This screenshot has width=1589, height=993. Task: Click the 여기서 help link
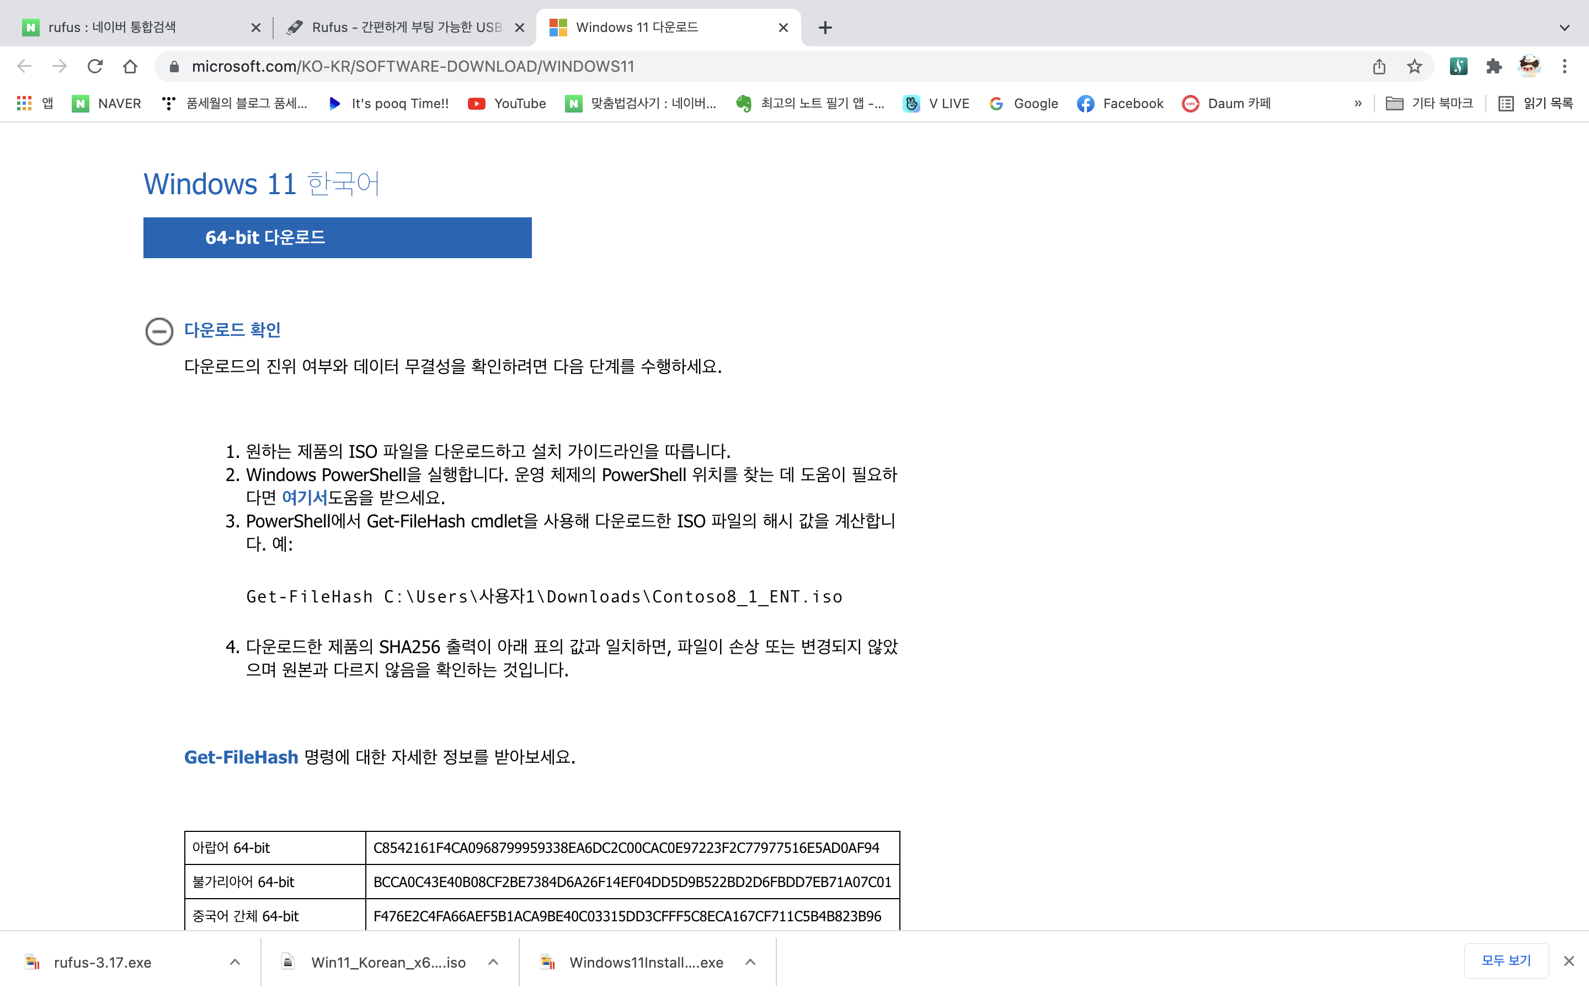(304, 498)
